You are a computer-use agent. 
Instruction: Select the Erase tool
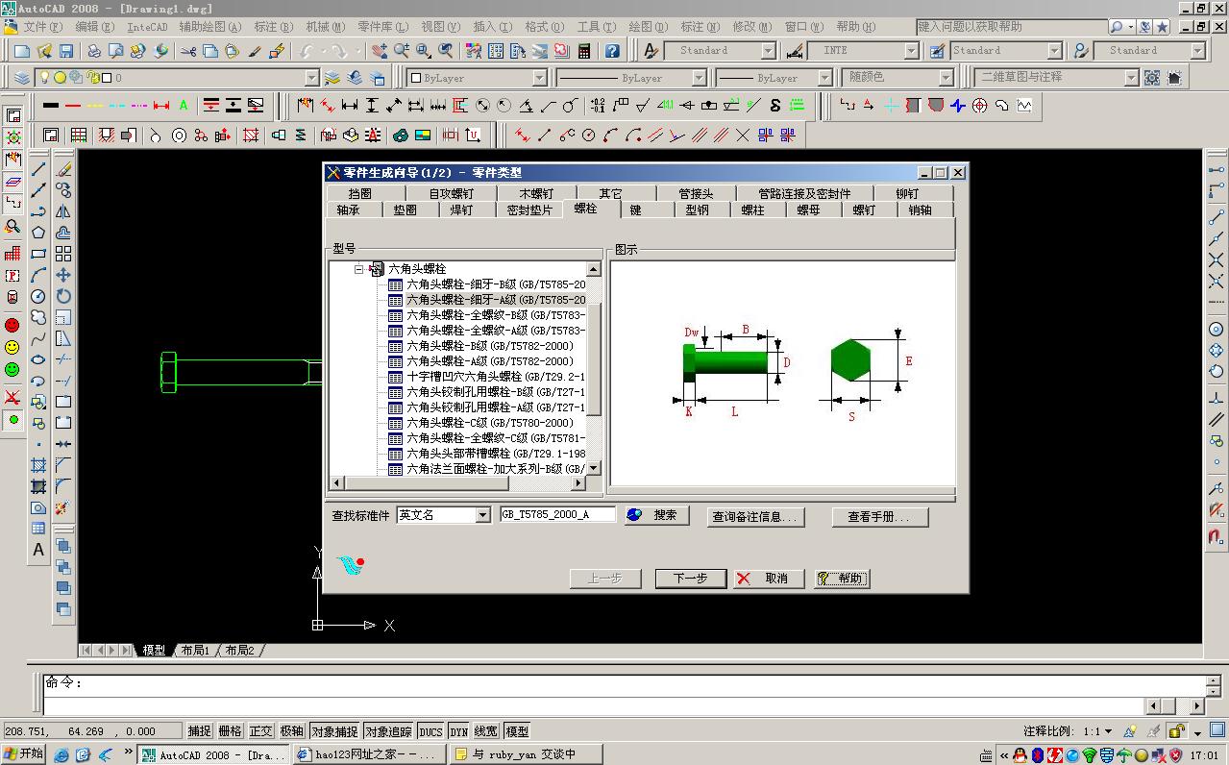(63, 169)
